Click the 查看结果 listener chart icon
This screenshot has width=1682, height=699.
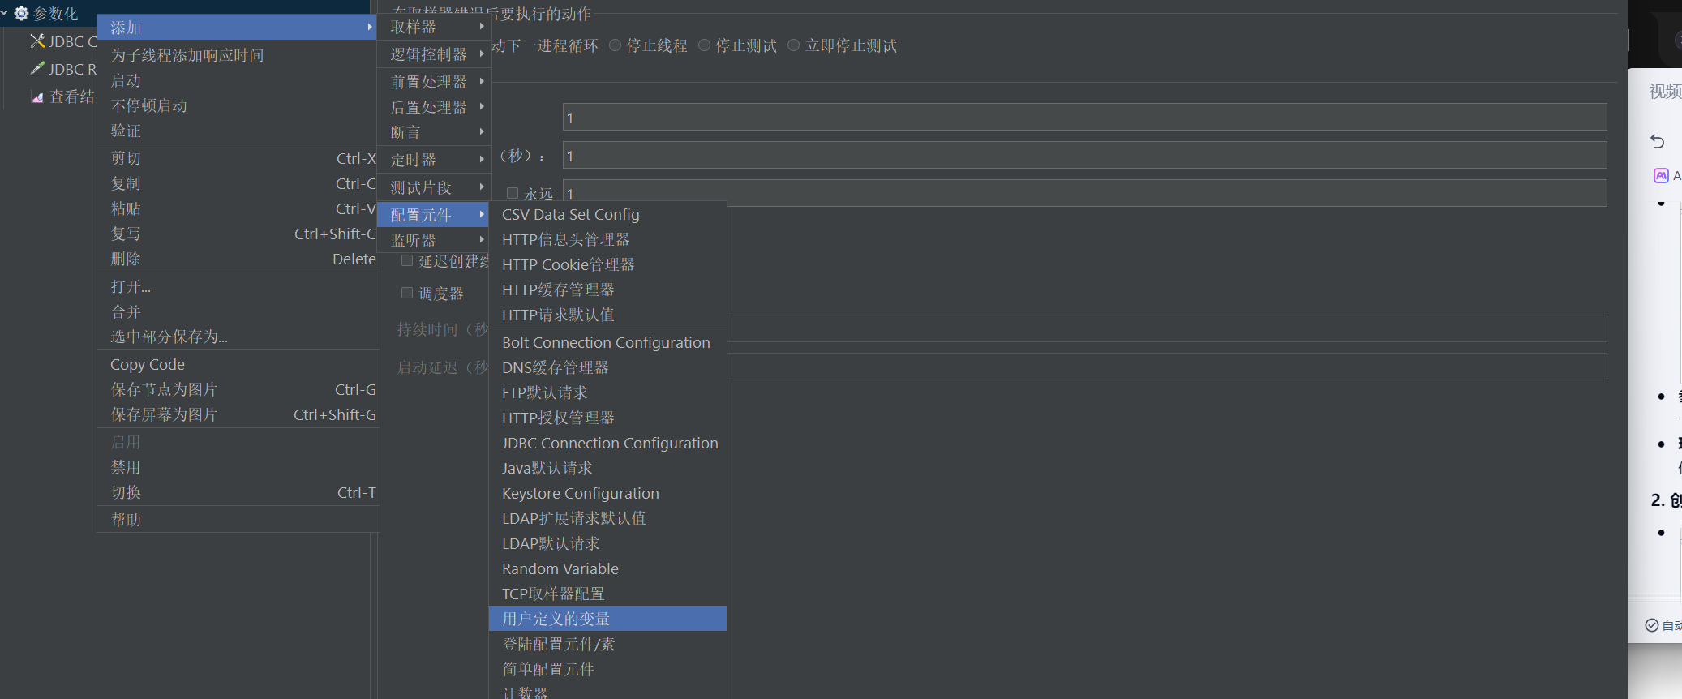[37, 96]
